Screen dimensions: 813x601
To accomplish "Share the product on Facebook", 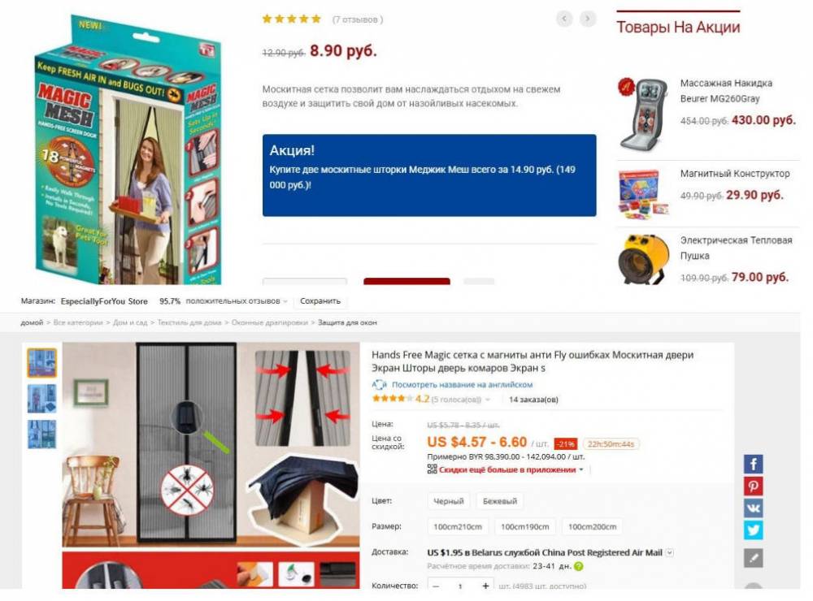I will pos(754,465).
